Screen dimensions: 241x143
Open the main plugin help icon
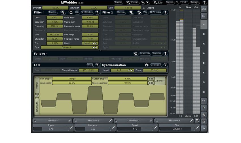(205, 3)
